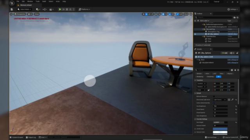Click the skip frame button beside Play
The height and width of the screenshot is (140, 250).
pos(63,9)
